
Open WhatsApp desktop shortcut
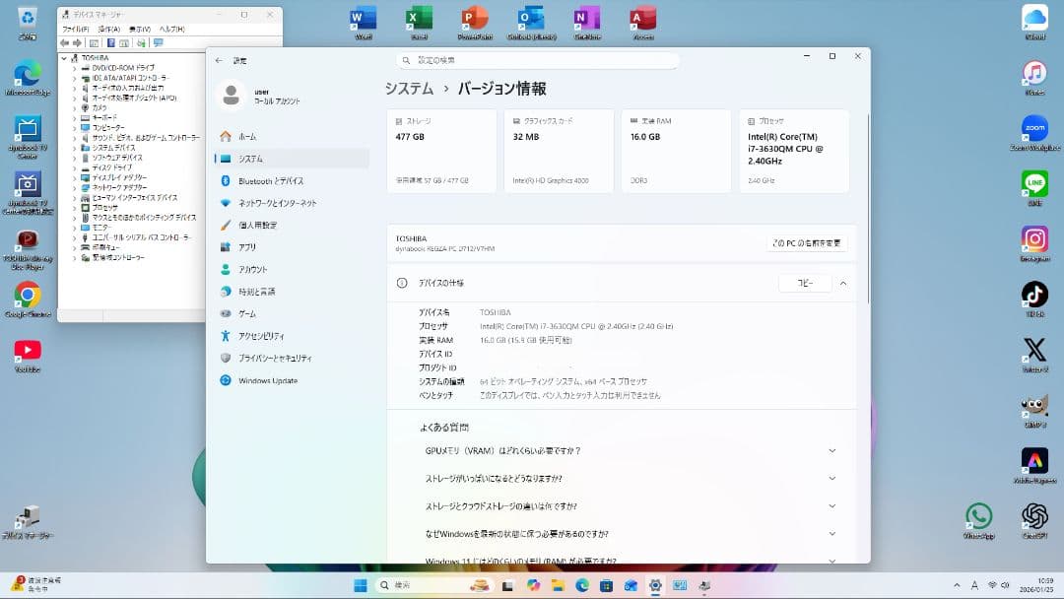click(x=978, y=521)
